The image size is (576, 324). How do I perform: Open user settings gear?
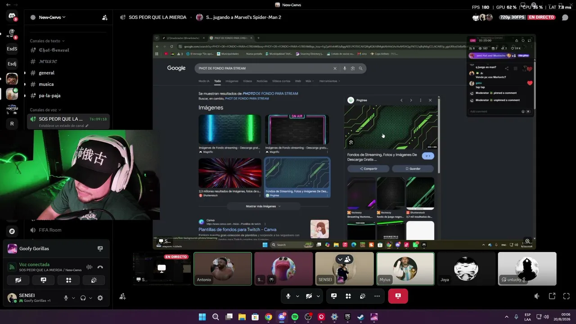coord(100,298)
